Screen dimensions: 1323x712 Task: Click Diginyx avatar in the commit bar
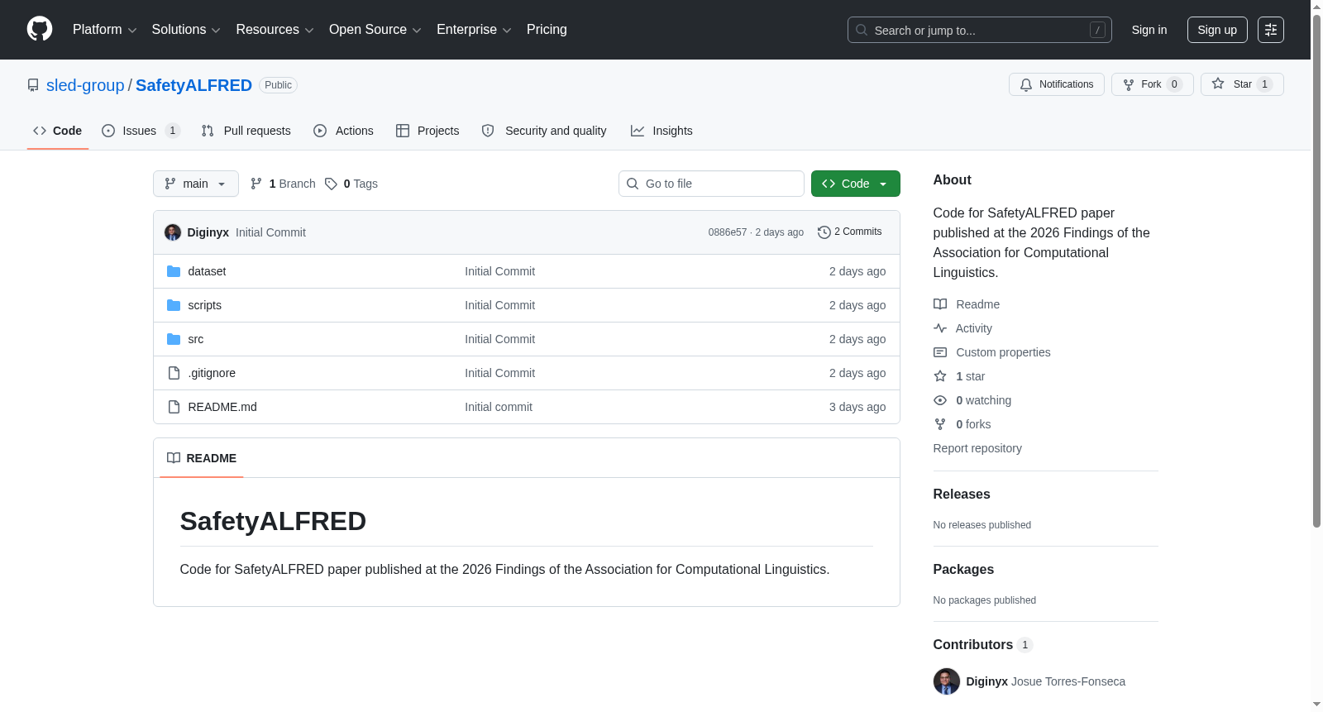(173, 232)
